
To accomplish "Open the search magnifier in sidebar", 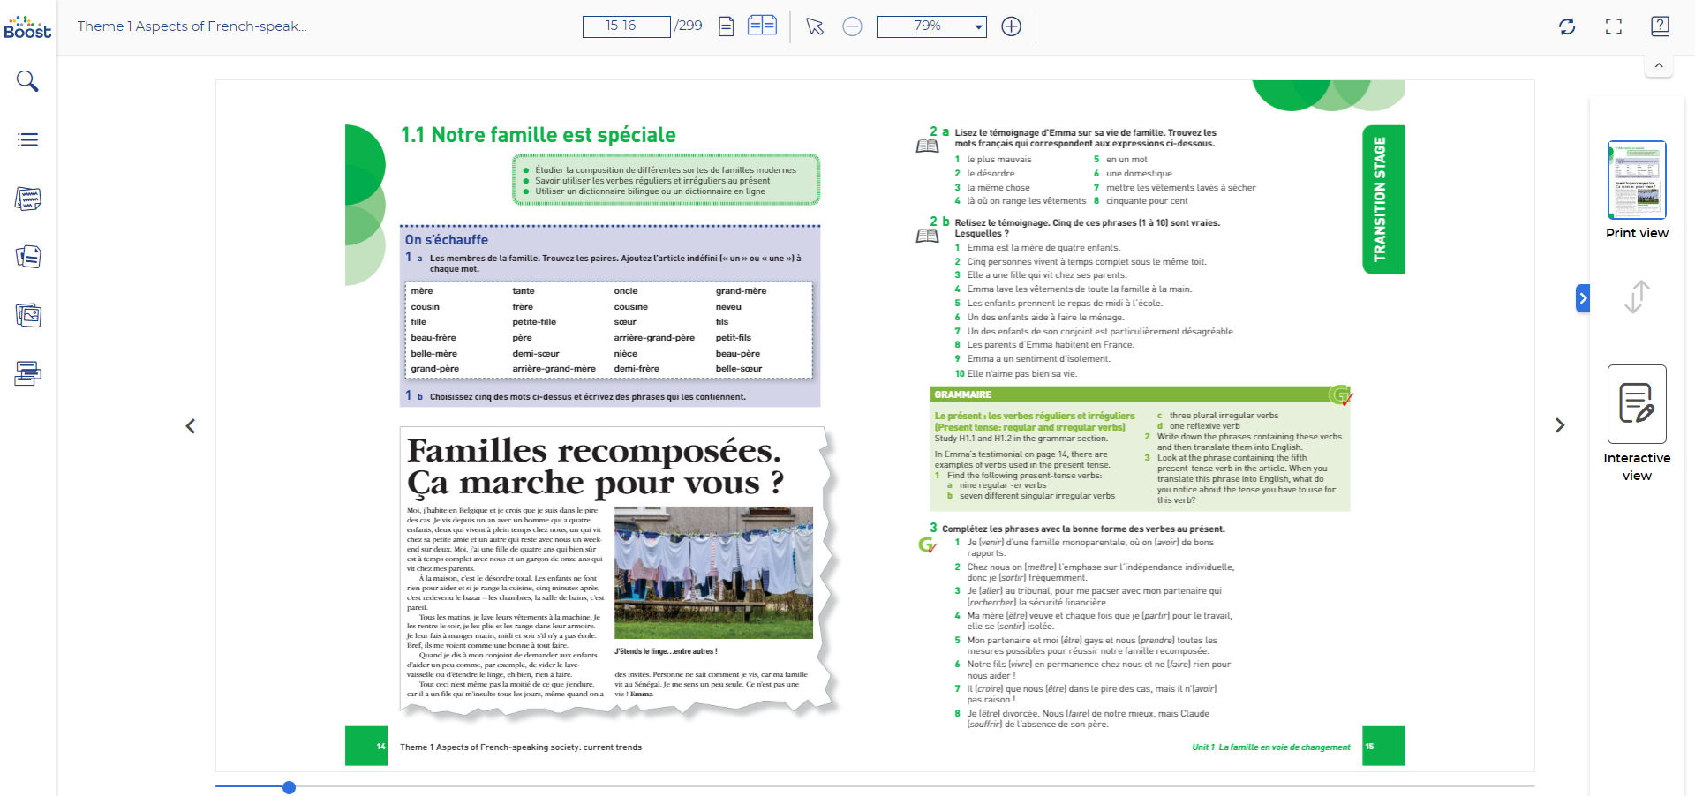I will coord(27,81).
